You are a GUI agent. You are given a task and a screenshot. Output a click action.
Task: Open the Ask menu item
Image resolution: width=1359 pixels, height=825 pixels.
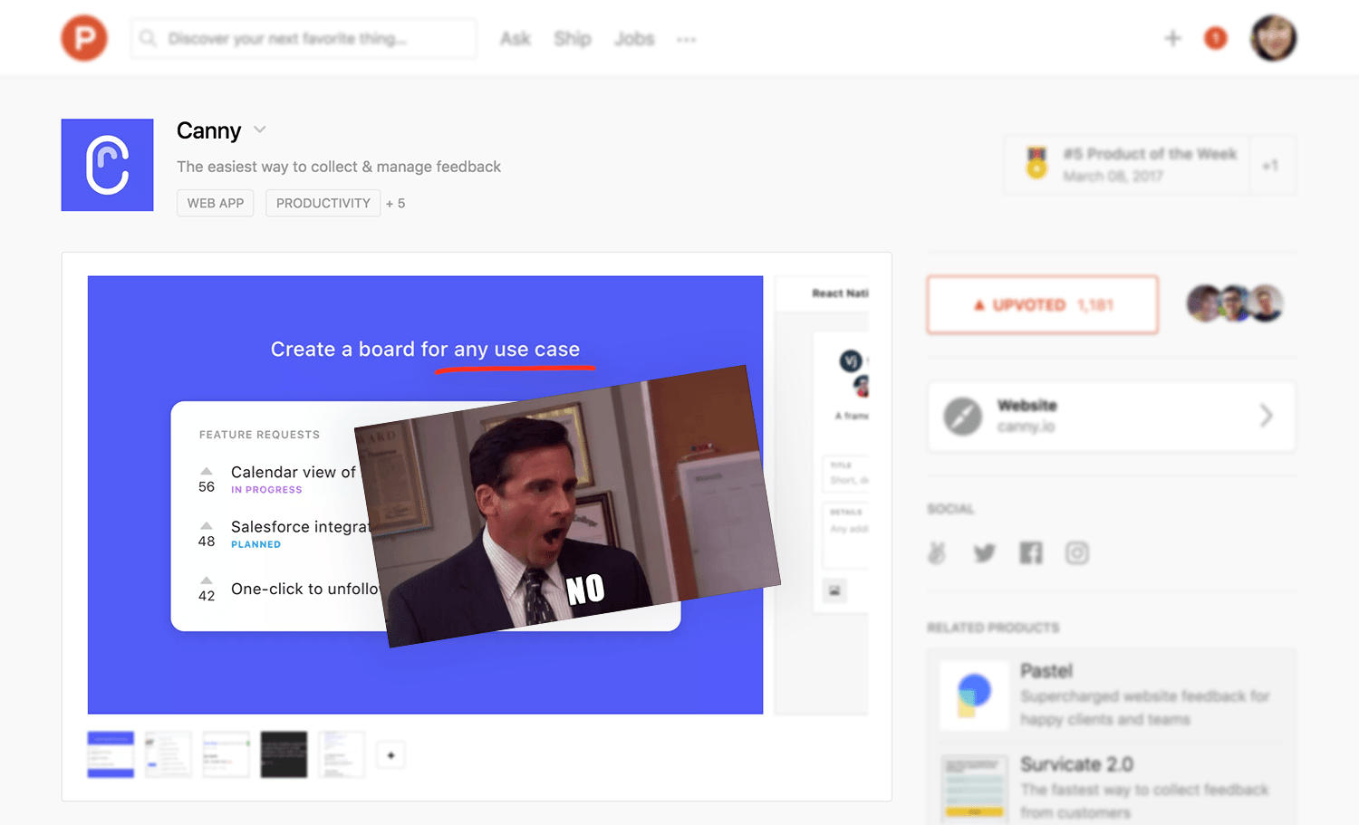(516, 39)
